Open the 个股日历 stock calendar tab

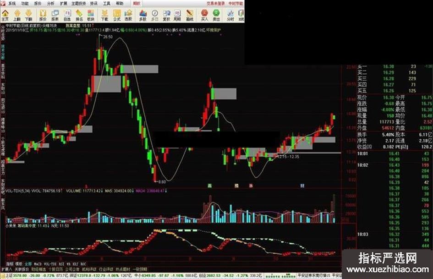[56, 269]
